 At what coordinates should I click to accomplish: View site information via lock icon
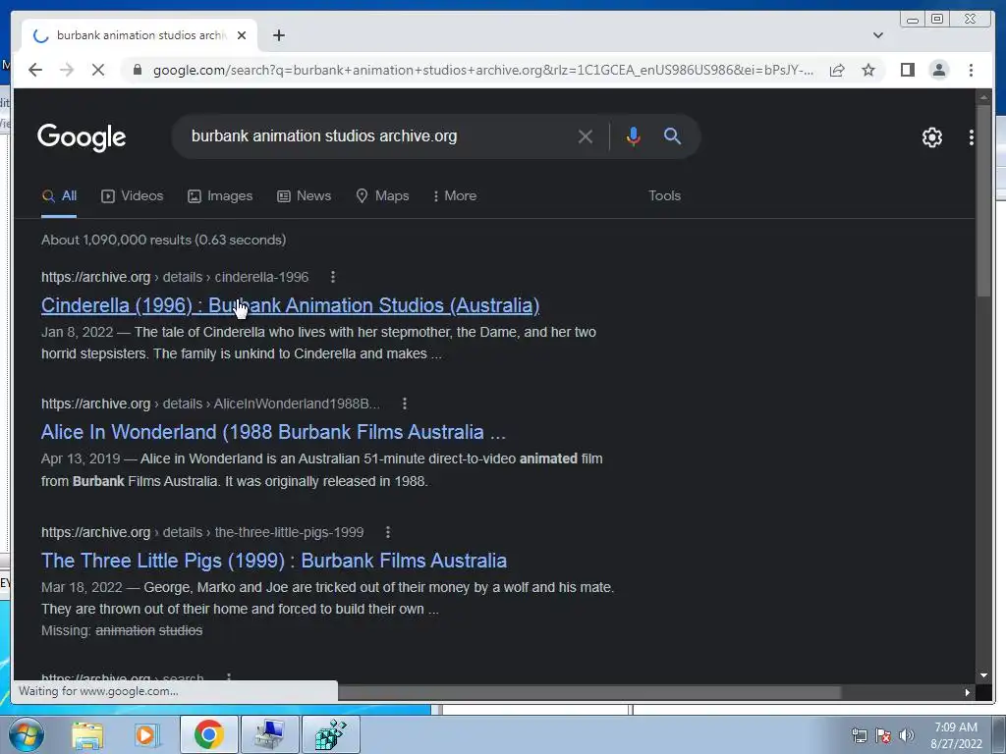tap(137, 70)
